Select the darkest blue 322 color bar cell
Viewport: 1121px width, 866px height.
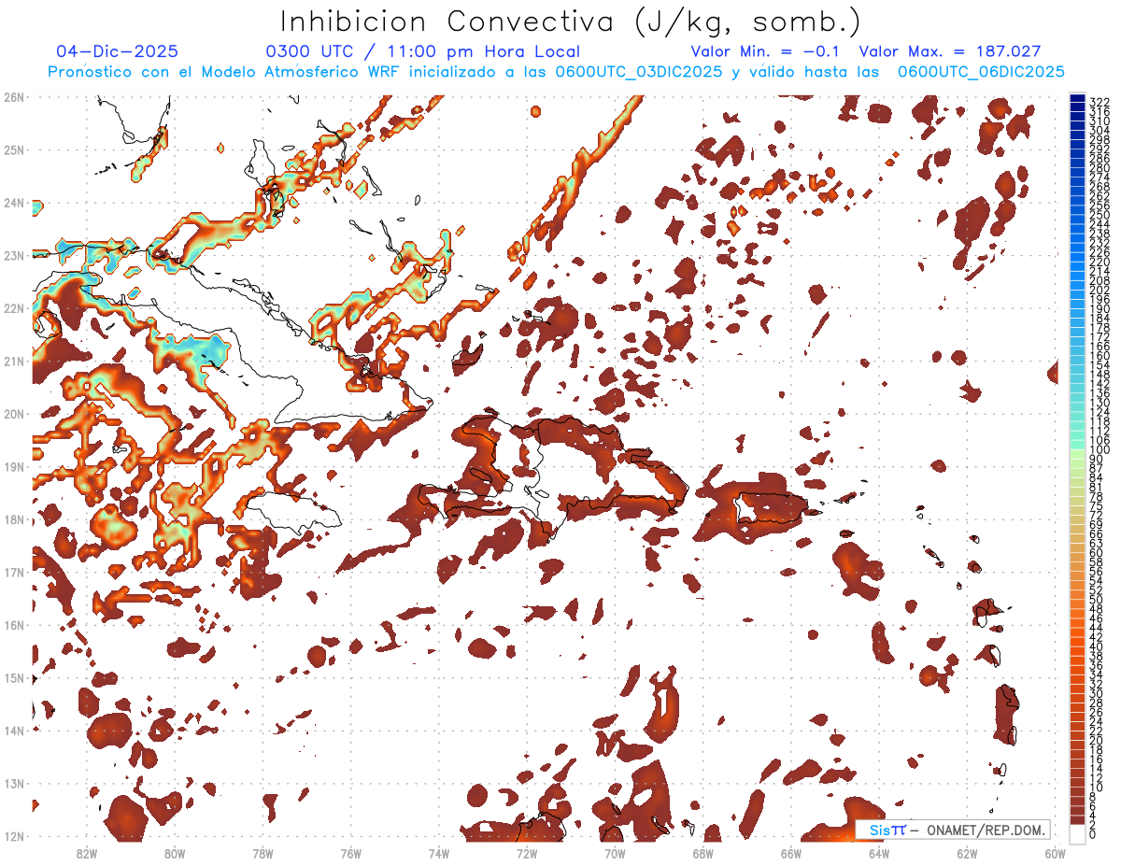(1077, 97)
